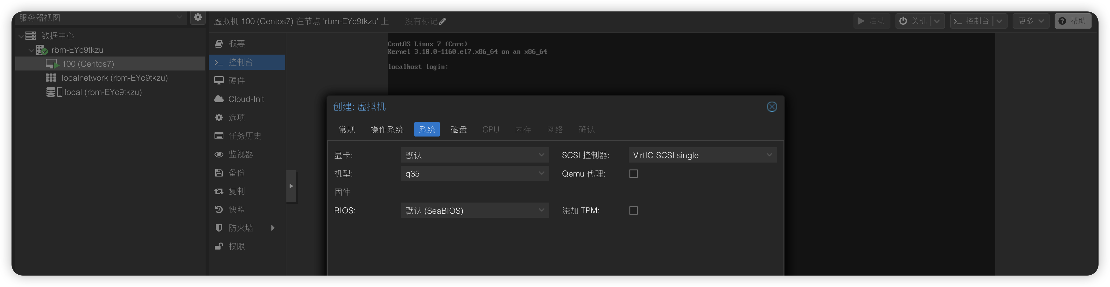Image resolution: width=1110 pixels, height=287 pixels.
Task: Open the Backup (备份) panel
Action: coord(236,173)
